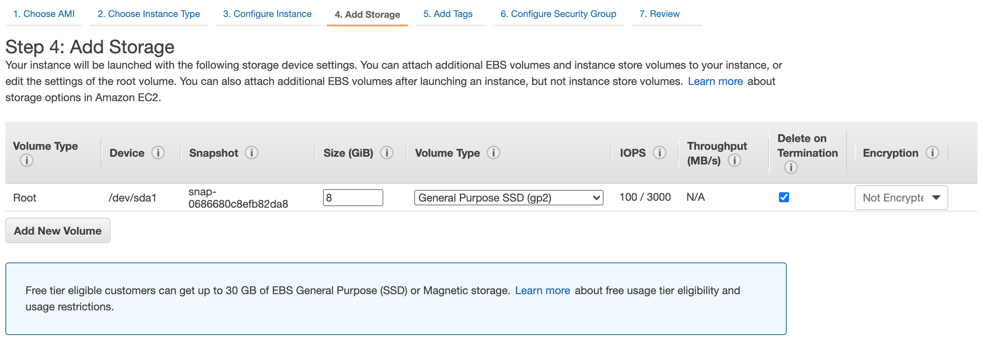Image resolution: width=983 pixels, height=342 pixels.
Task: Open Learn more link about free tier
Action: point(543,291)
